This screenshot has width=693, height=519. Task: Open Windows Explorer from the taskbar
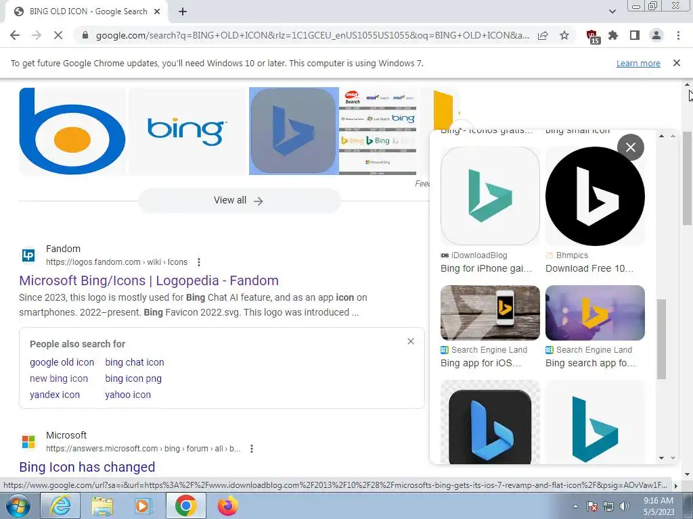point(102,505)
